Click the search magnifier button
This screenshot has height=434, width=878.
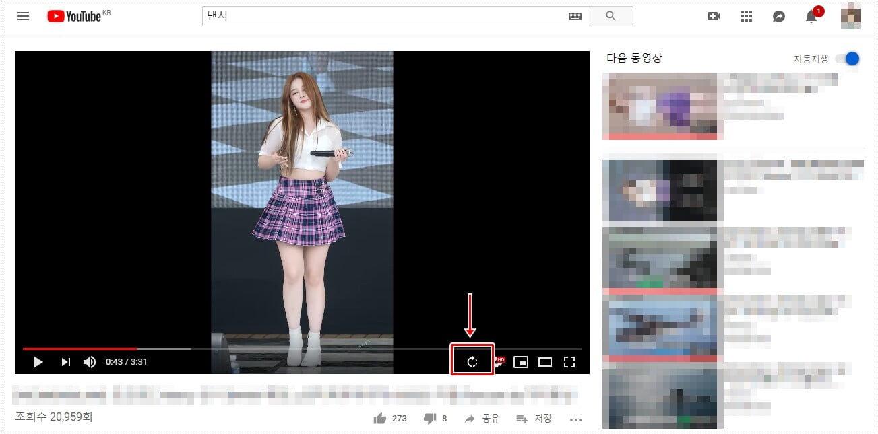[611, 16]
